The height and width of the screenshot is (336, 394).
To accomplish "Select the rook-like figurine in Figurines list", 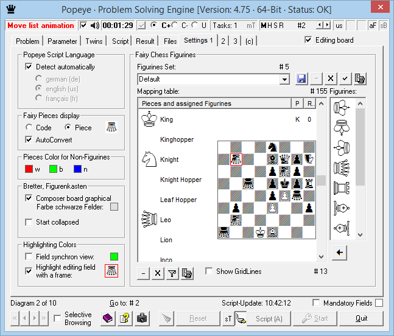I will pos(342,188).
